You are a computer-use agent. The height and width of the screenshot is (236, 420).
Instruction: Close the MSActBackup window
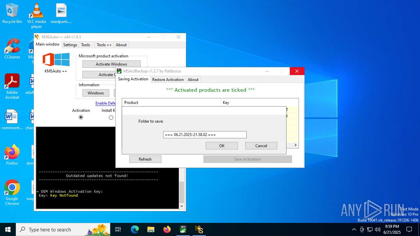click(x=297, y=71)
